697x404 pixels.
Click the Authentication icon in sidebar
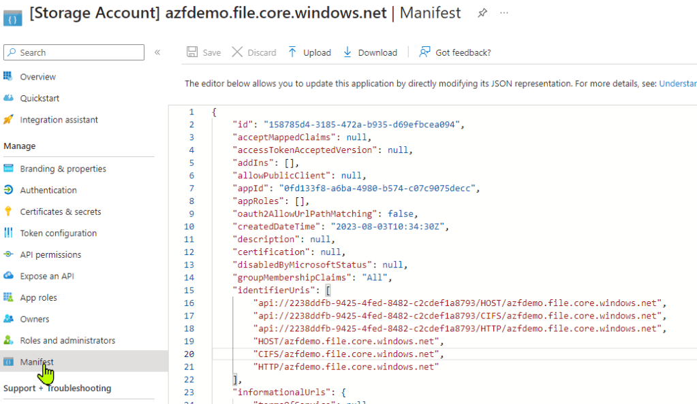[9, 190]
